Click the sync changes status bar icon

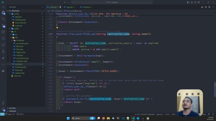click(13, 114)
